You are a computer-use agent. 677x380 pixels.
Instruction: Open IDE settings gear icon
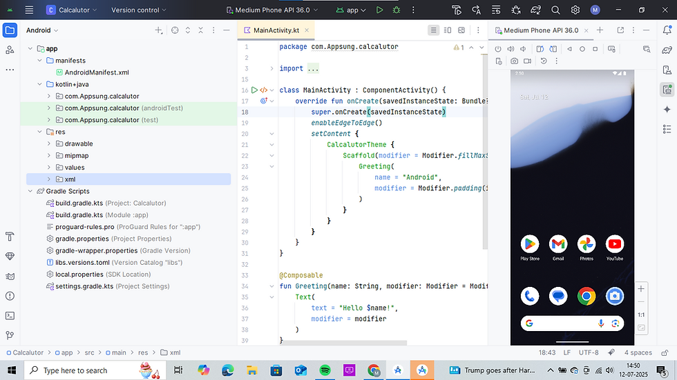click(x=575, y=10)
